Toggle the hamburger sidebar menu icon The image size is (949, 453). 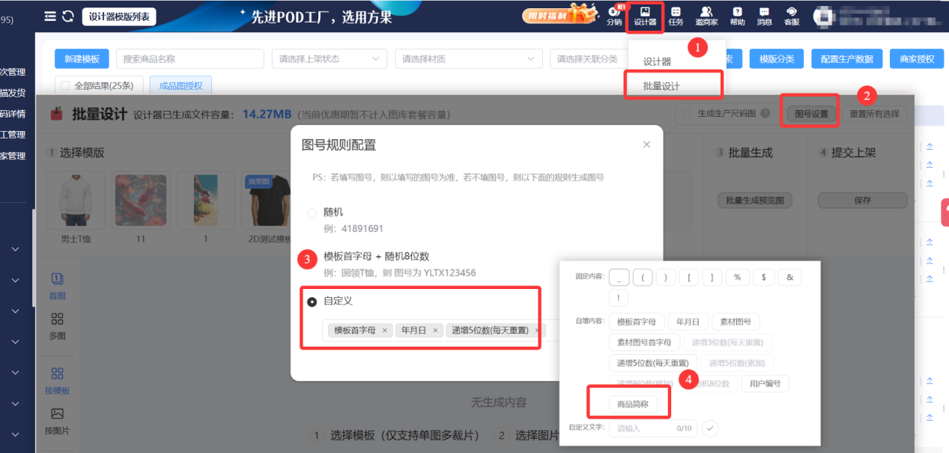[x=50, y=16]
